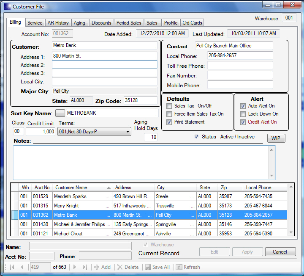Toggle Status Active / Inactive checkbox
The height and width of the screenshot is (276, 304).
tap(196, 137)
